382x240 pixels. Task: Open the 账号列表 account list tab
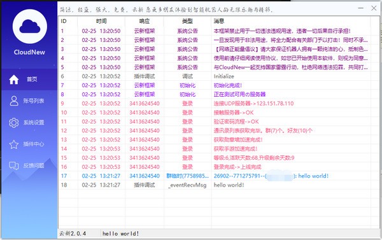29,101
